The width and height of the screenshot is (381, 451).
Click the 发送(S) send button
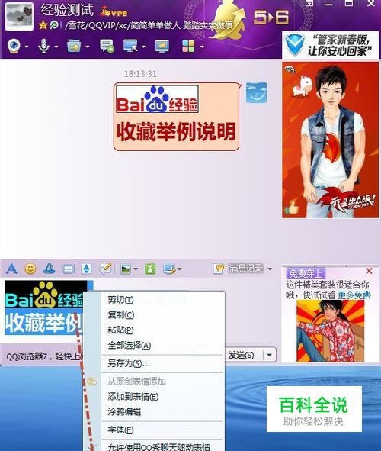(242, 355)
